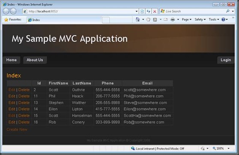
Task: Click the red Stop loading icon
Action: click(155, 11)
